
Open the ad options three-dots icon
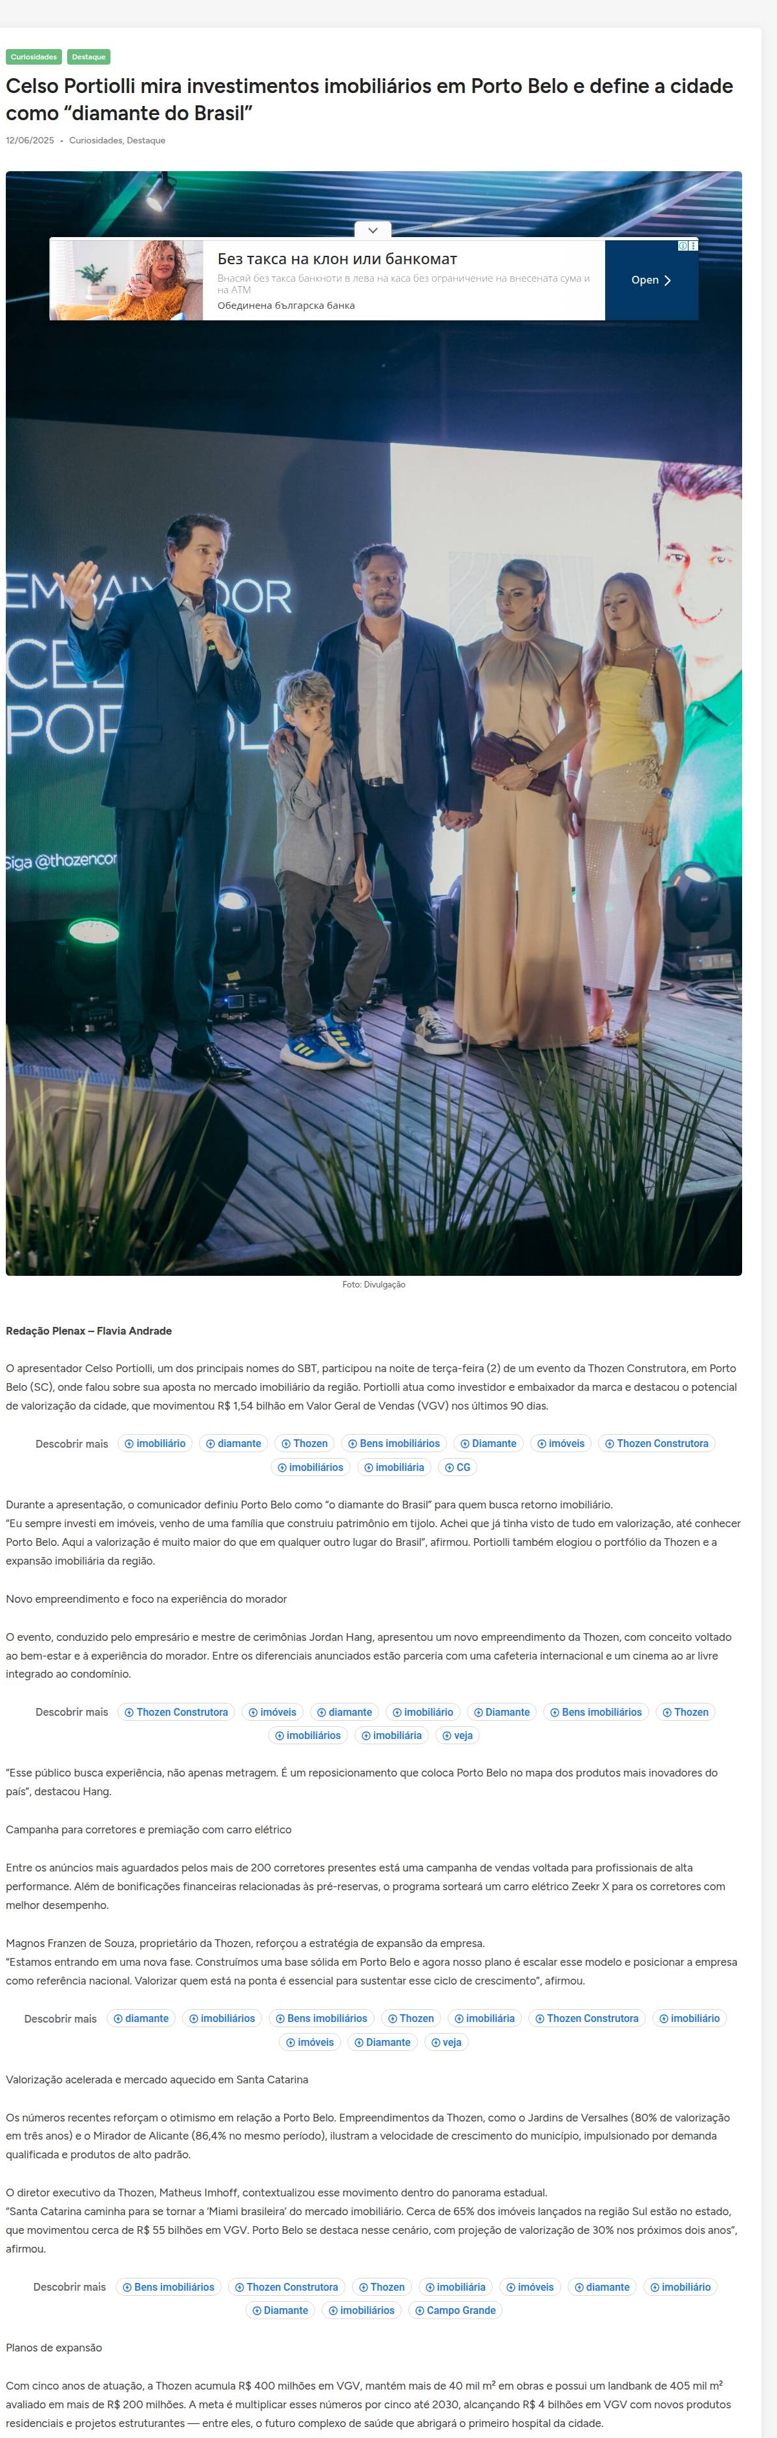click(x=694, y=245)
